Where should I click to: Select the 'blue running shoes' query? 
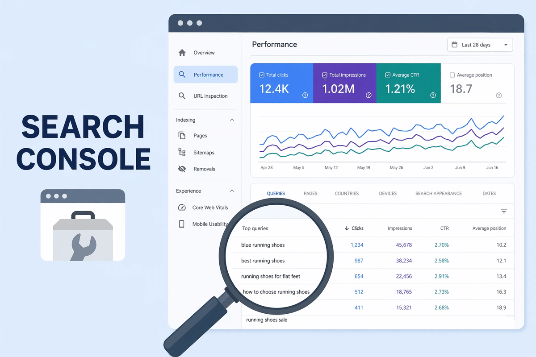[x=263, y=245]
